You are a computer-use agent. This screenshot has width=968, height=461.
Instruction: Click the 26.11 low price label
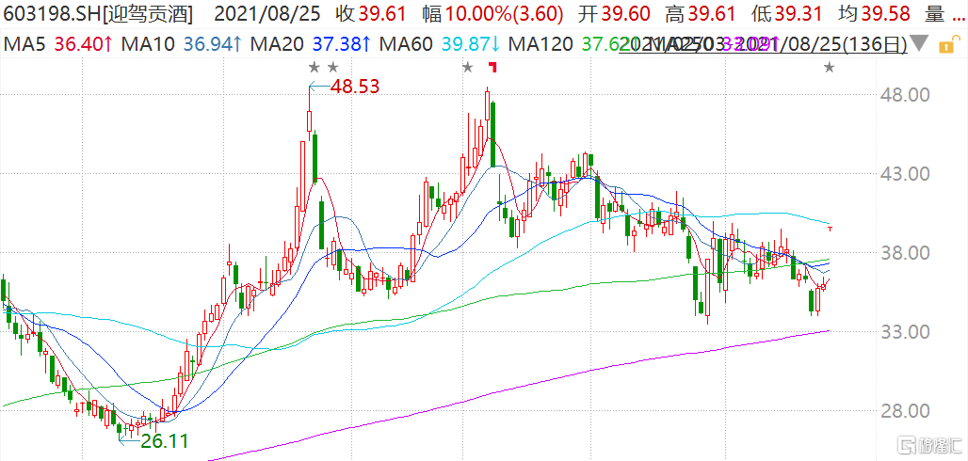click(164, 440)
